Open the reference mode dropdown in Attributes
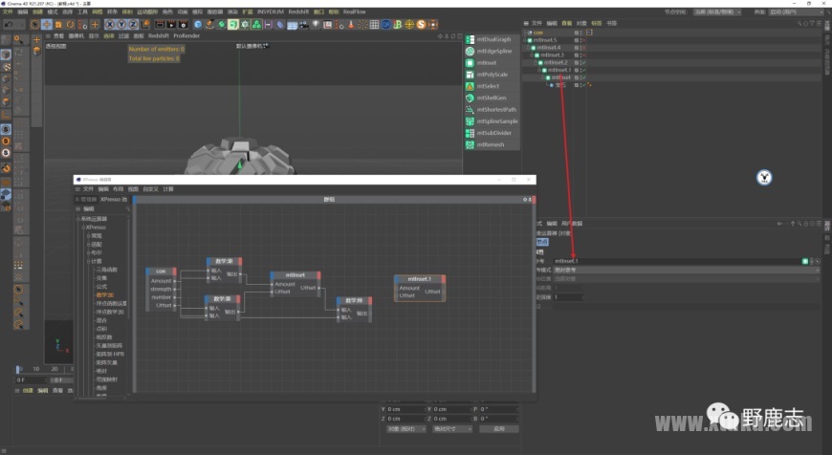Image resolution: width=832 pixels, height=455 pixels. pyautogui.click(x=687, y=270)
